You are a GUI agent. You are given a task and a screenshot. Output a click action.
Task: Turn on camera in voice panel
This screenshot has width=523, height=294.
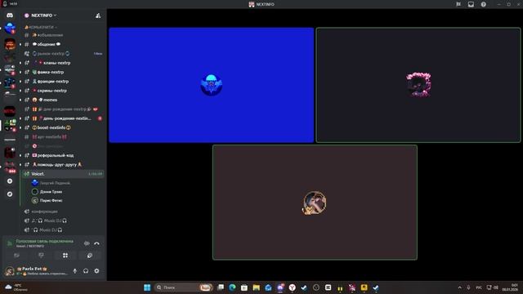click(16, 256)
